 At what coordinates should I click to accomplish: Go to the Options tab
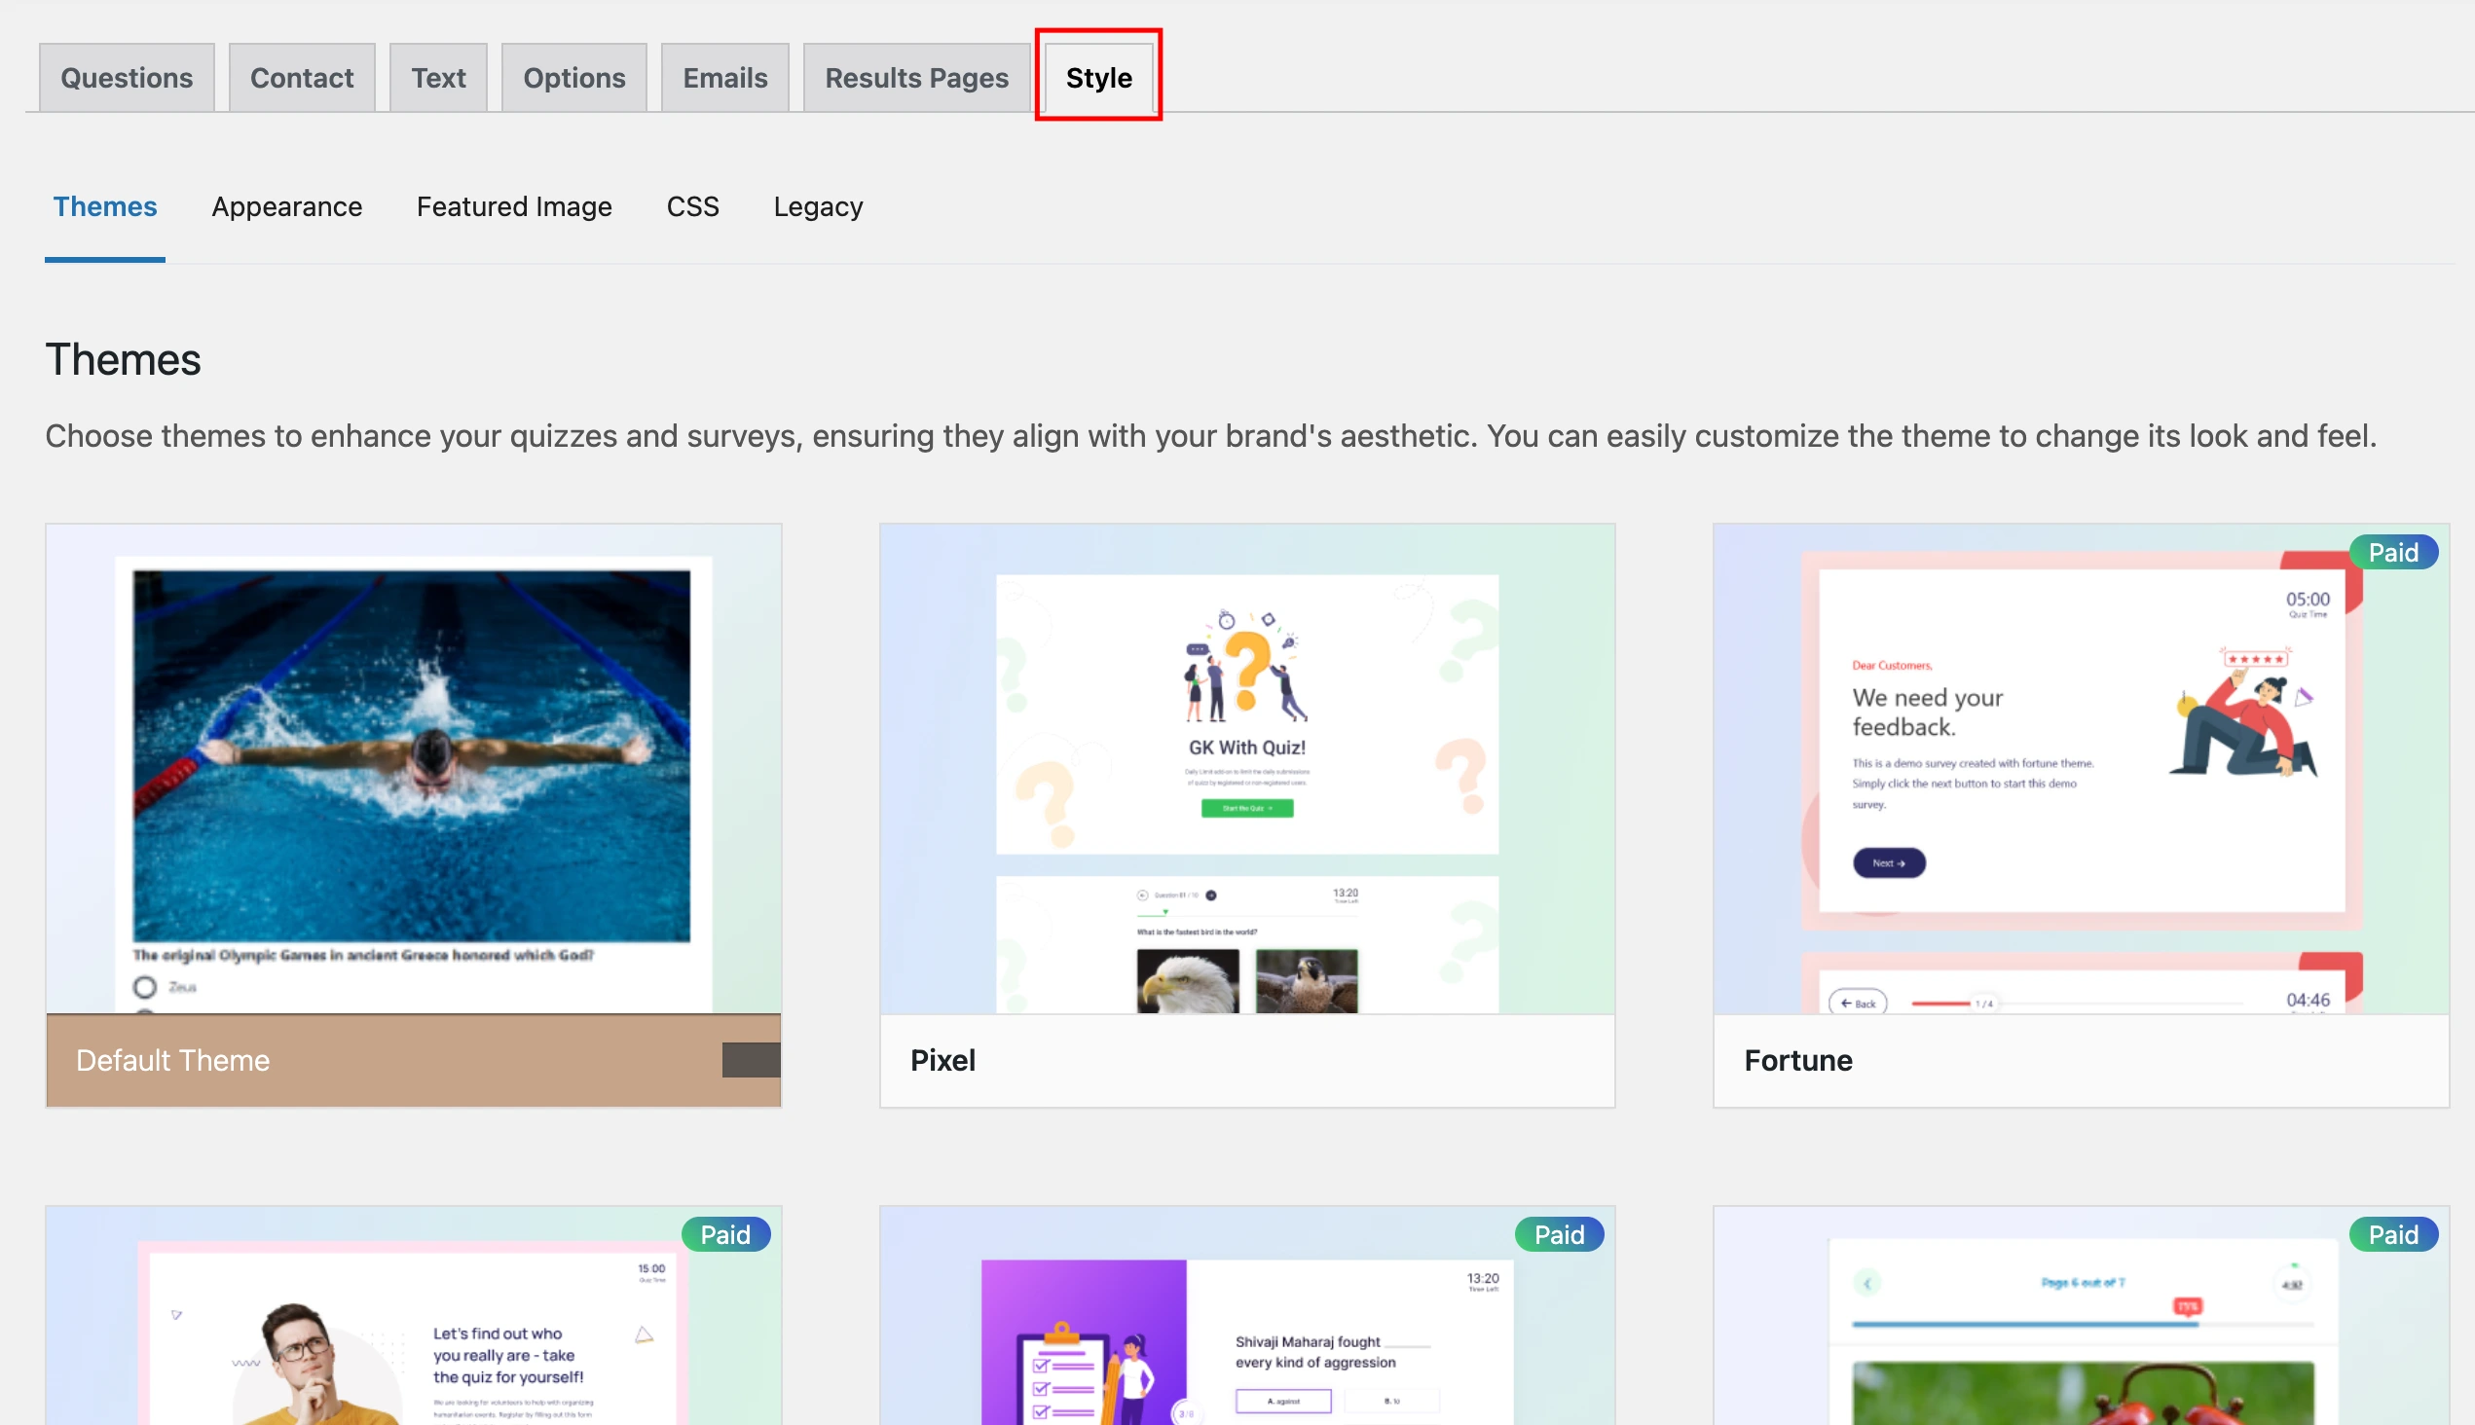pos(573,77)
